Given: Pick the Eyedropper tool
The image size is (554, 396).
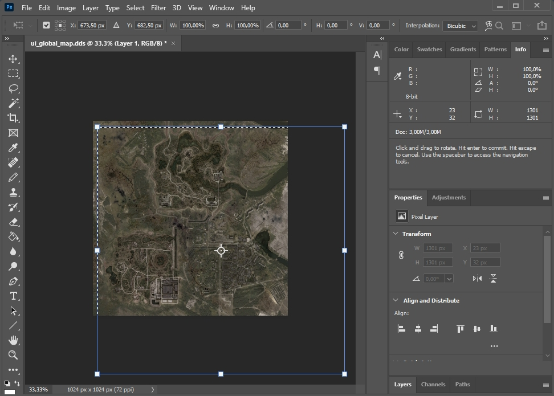Looking at the screenshot, I should 13,148.
